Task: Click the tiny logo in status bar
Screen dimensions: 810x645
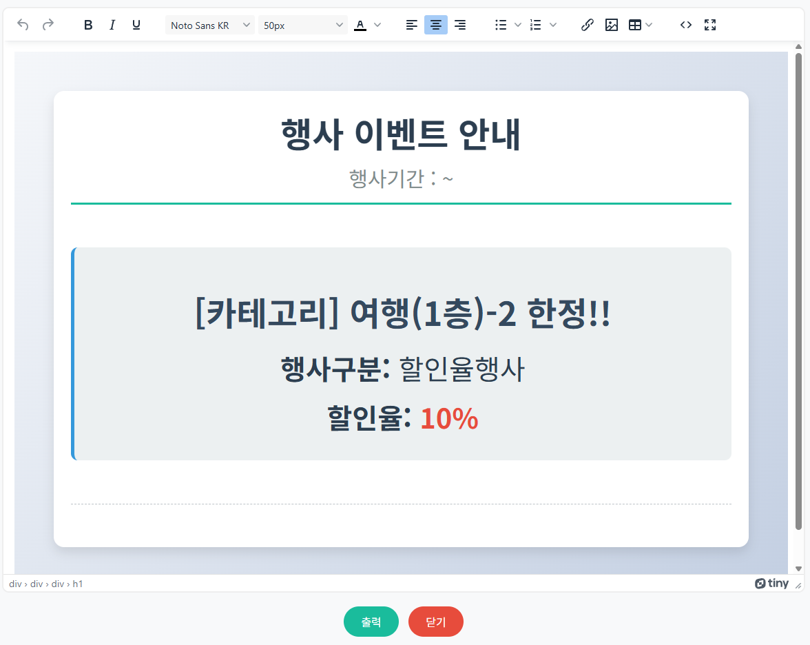Action: click(x=771, y=584)
